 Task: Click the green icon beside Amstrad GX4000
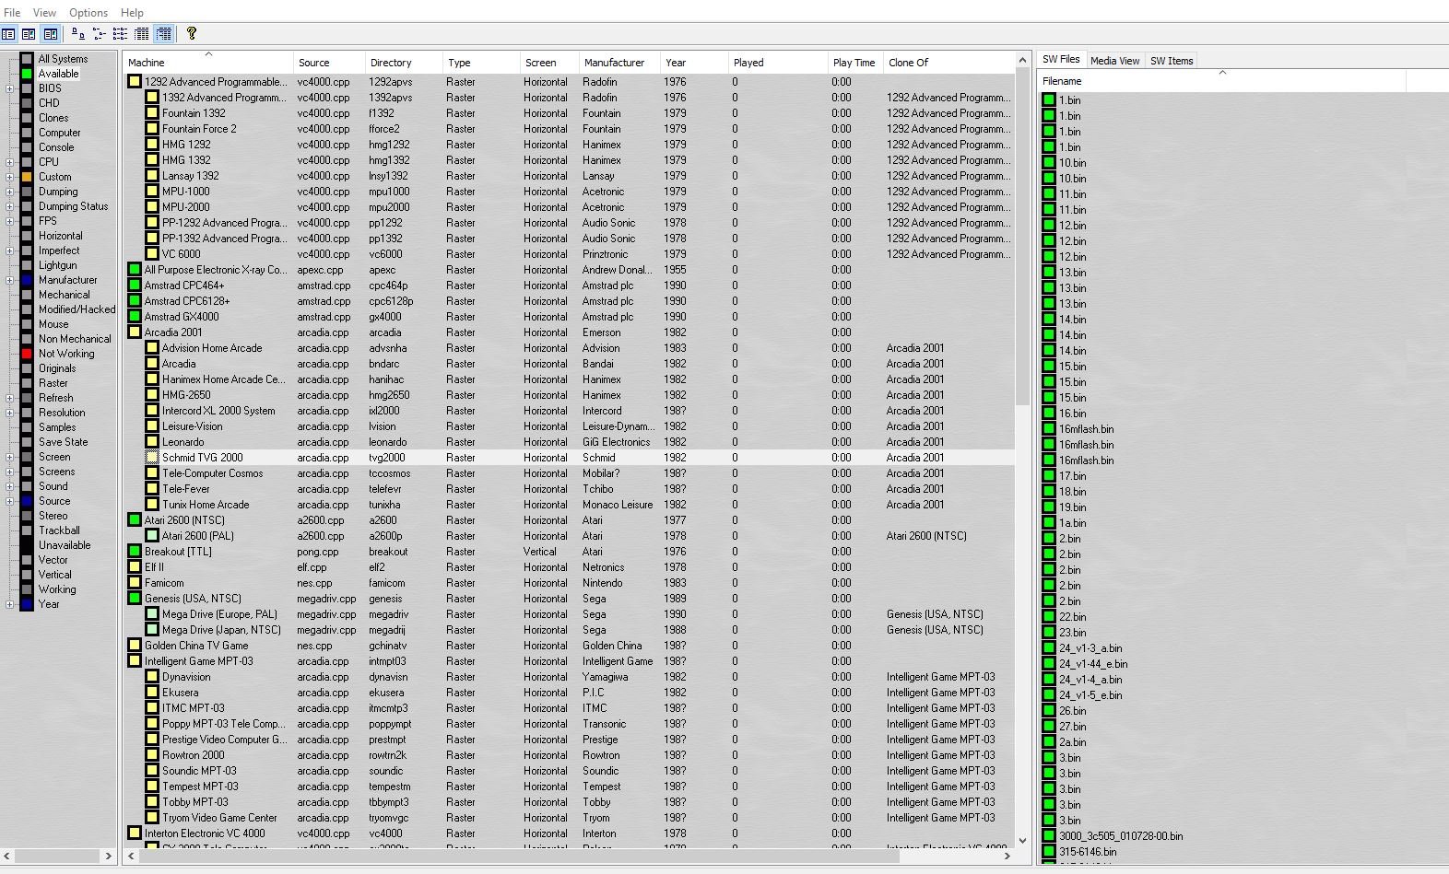click(135, 317)
